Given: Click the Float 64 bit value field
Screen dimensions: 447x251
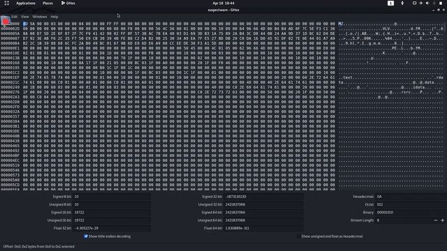Looking at the screenshot, I should click(x=263, y=228).
